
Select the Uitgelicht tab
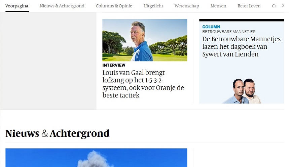pos(153,6)
